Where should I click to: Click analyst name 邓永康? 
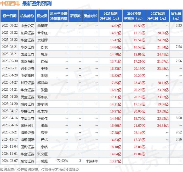tap(42, 97)
